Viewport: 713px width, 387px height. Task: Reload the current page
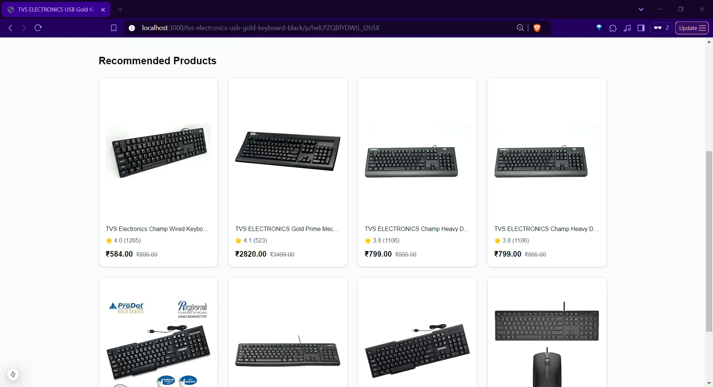click(x=38, y=28)
